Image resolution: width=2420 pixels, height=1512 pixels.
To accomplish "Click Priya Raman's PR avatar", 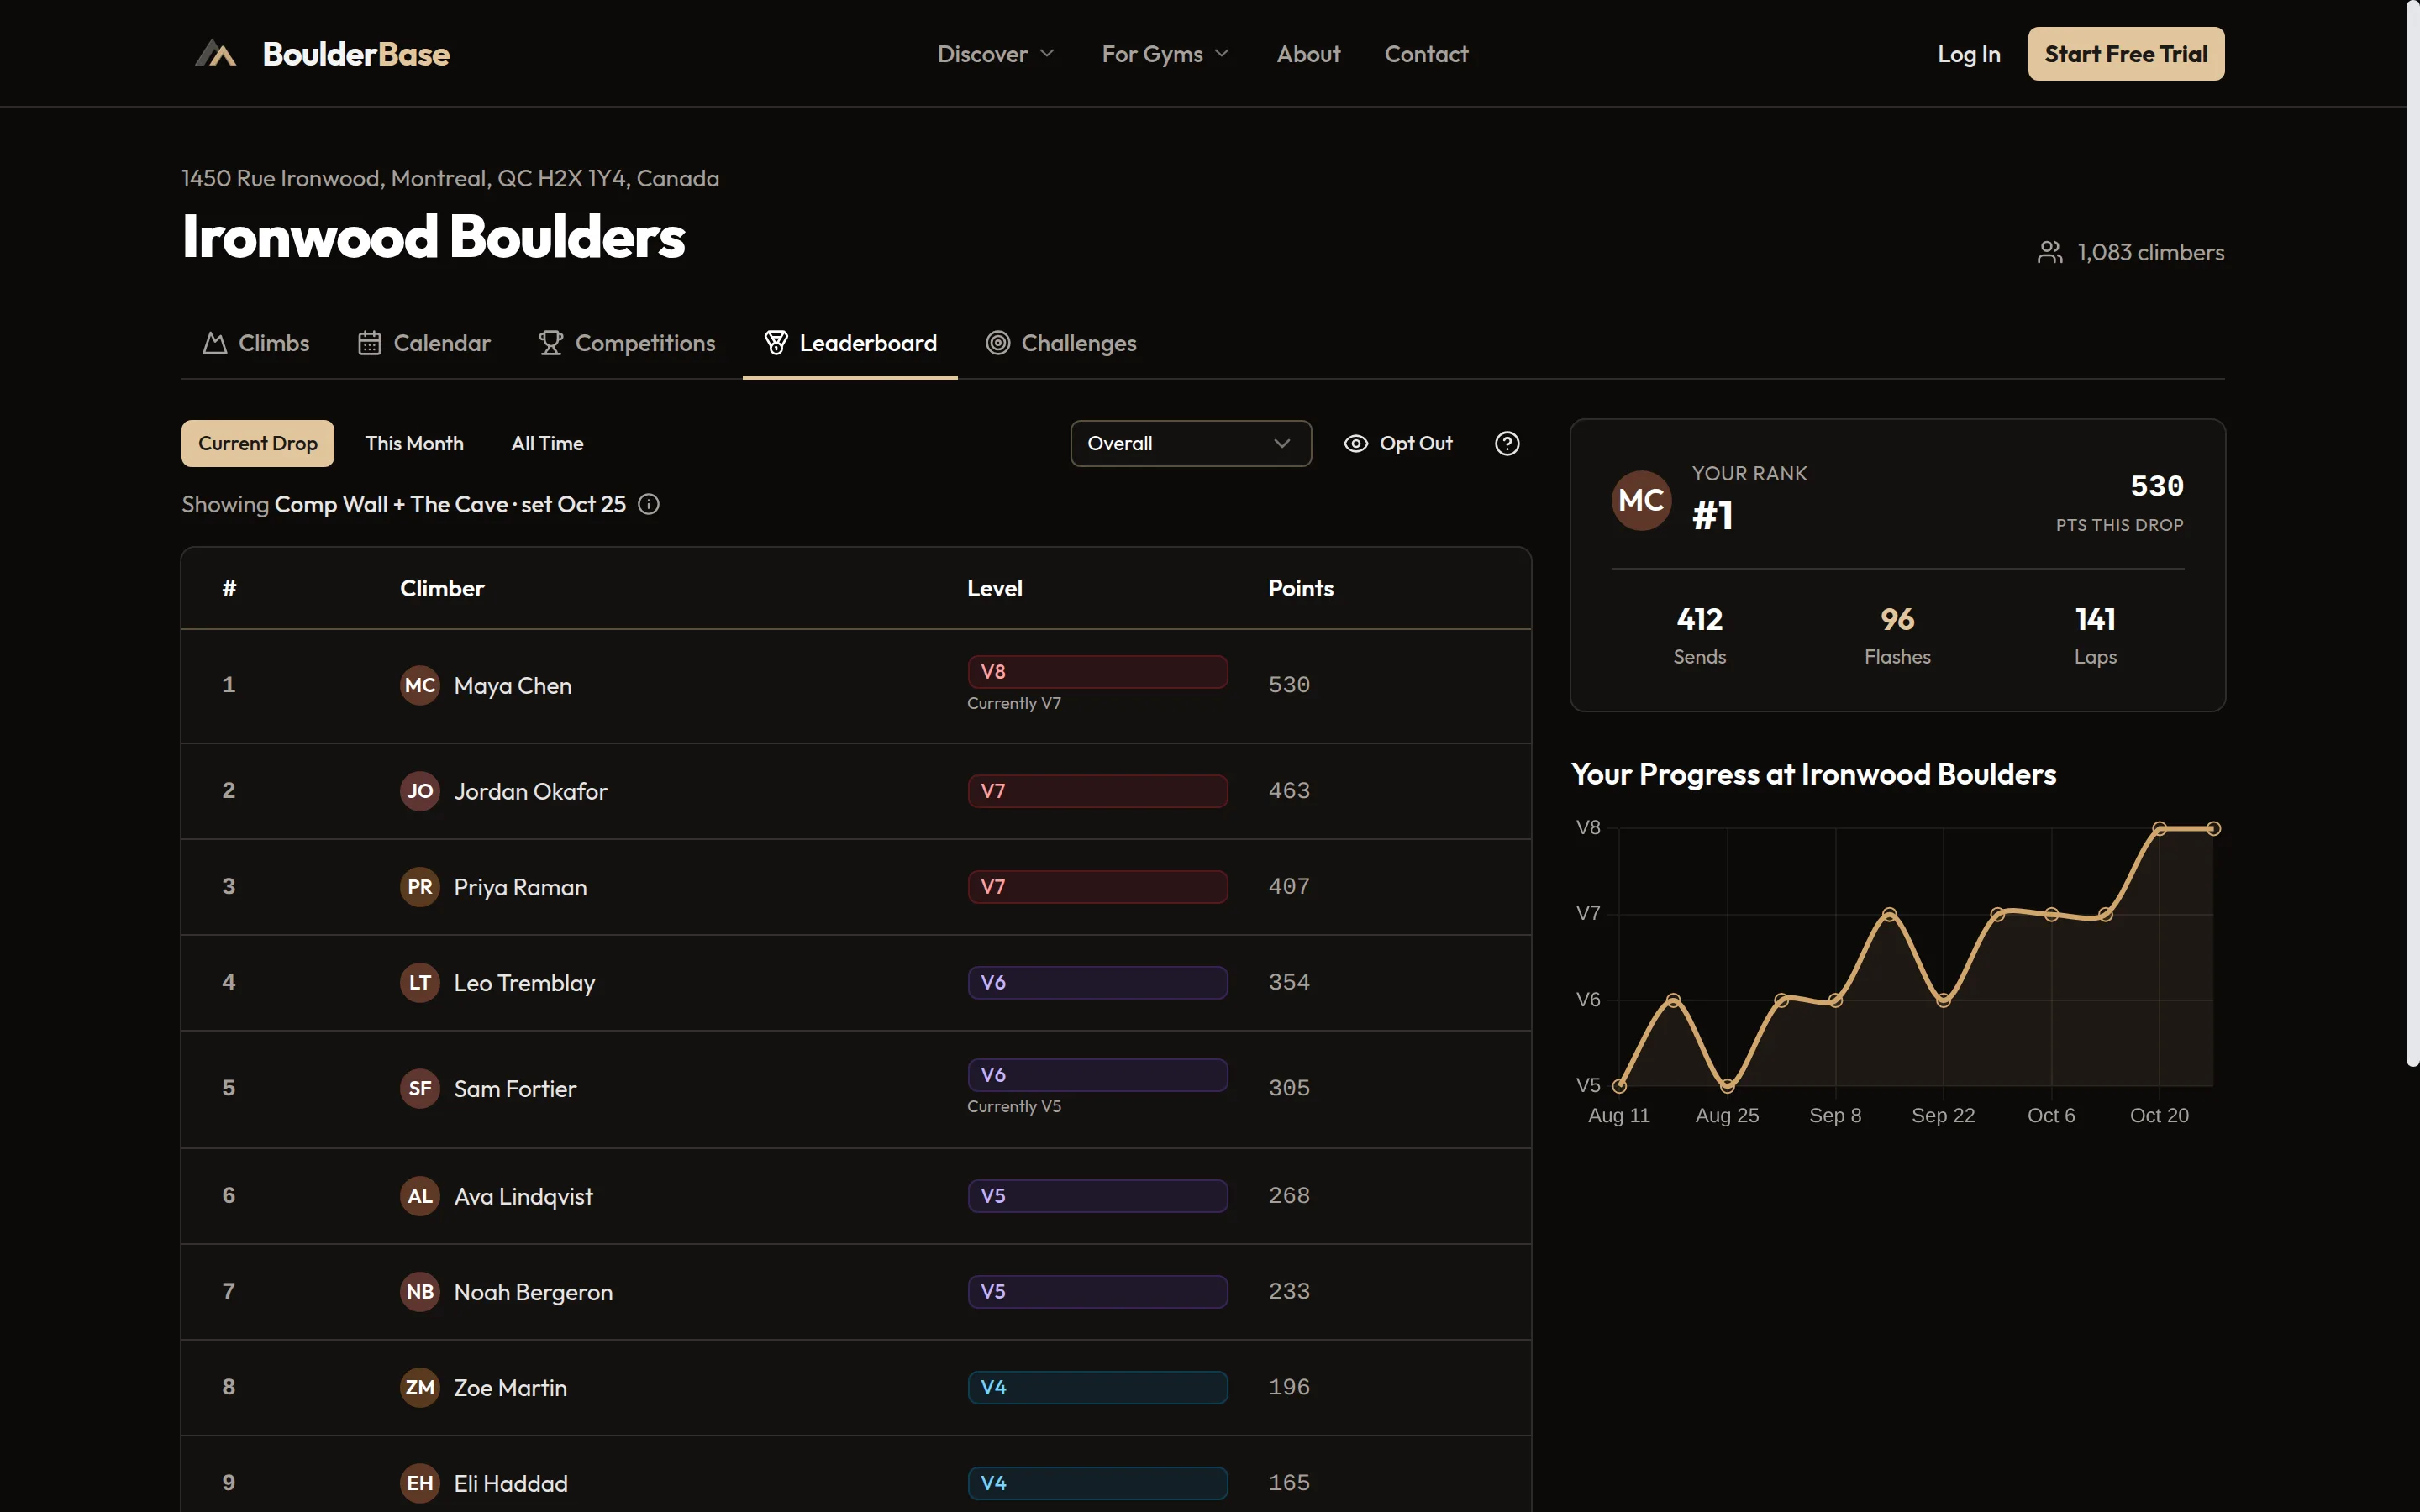I will (420, 887).
